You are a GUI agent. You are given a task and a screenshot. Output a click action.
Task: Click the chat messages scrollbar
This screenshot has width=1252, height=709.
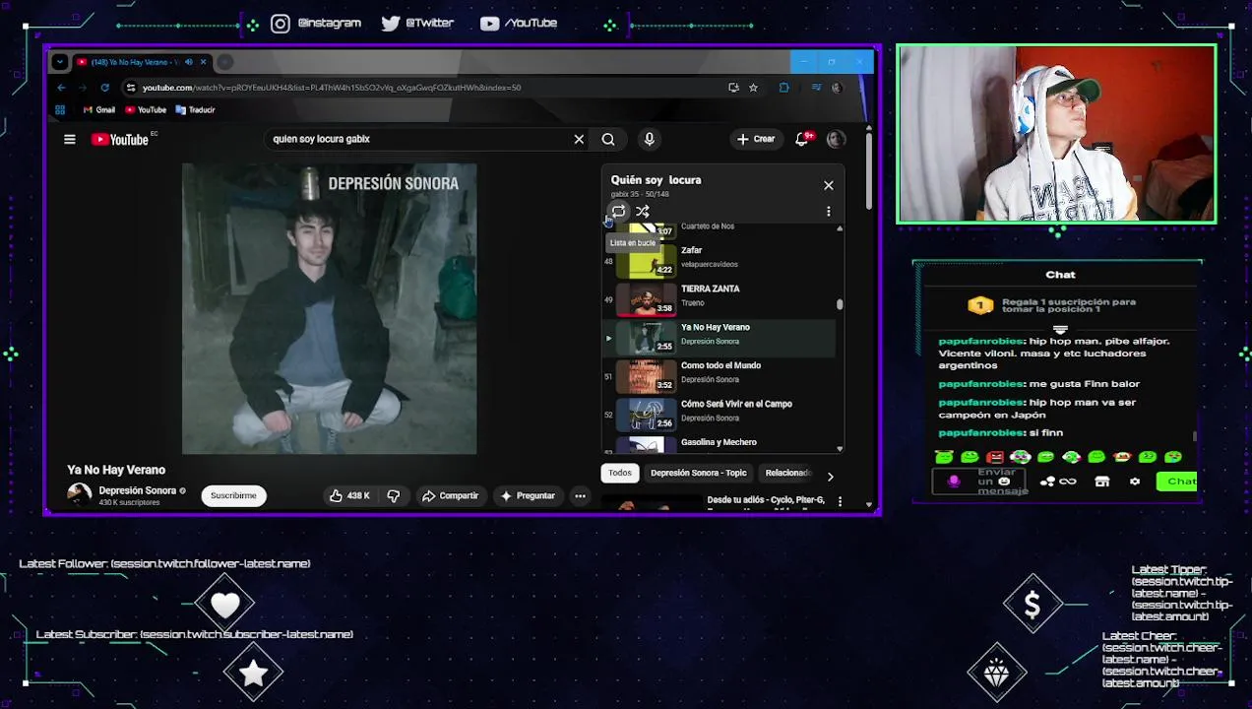click(1195, 436)
